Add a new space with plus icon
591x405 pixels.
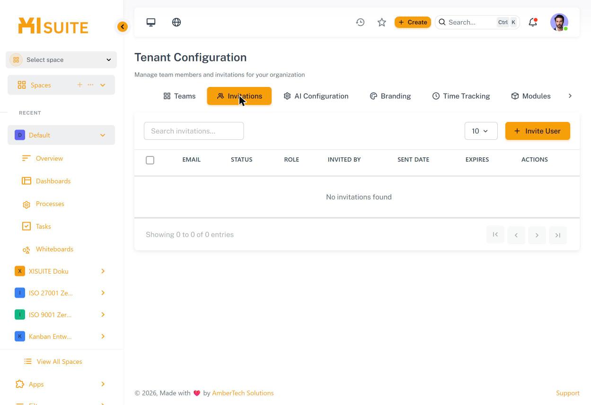[x=79, y=85]
